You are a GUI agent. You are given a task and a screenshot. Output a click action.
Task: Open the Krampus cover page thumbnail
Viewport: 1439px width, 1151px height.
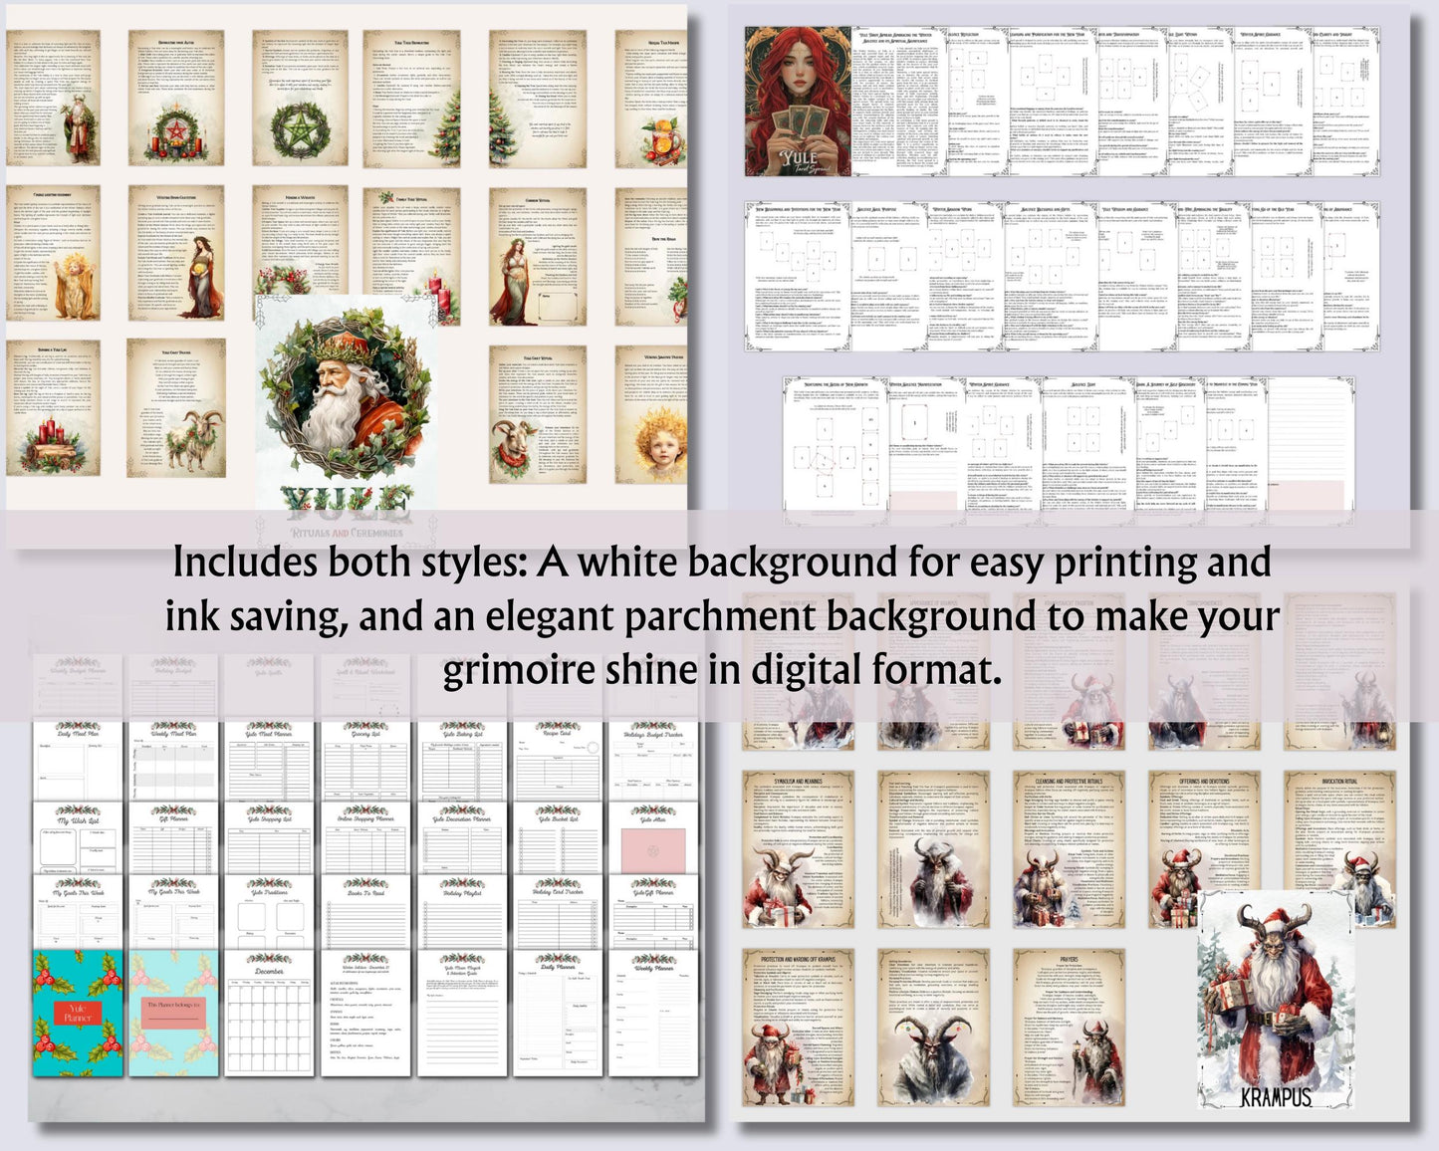(x=1275, y=1000)
